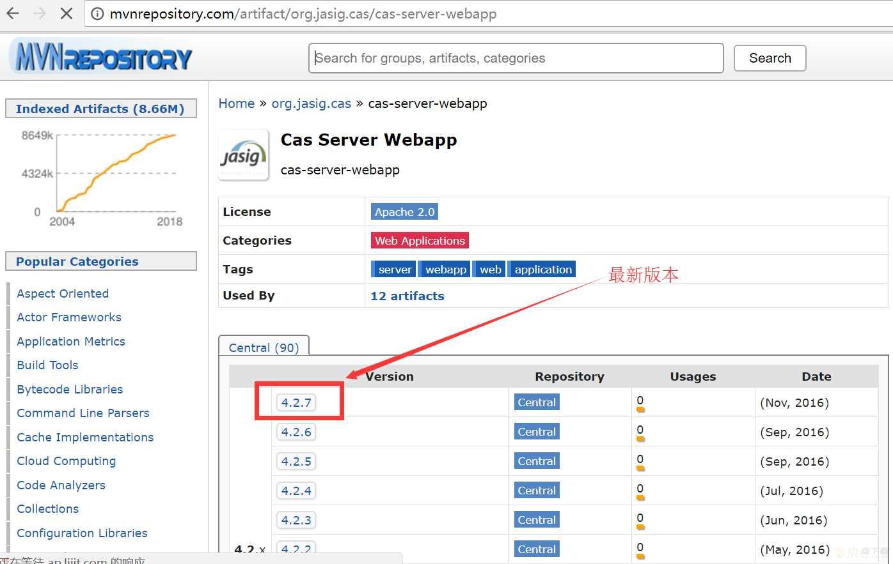The image size is (893, 564).
Task: Click the Version column header
Action: pyautogui.click(x=390, y=377)
